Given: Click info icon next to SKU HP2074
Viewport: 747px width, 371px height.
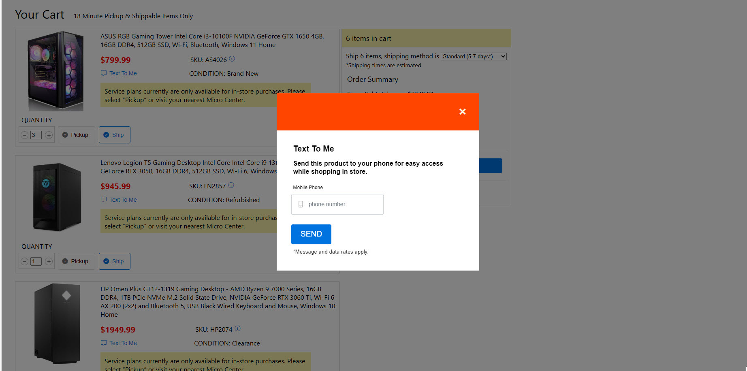Looking at the screenshot, I should pyautogui.click(x=237, y=328).
